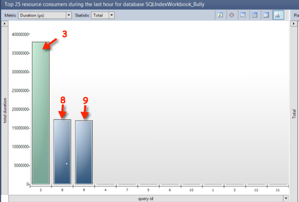Click the query id label 12
The image size is (299, 202).
256,190
